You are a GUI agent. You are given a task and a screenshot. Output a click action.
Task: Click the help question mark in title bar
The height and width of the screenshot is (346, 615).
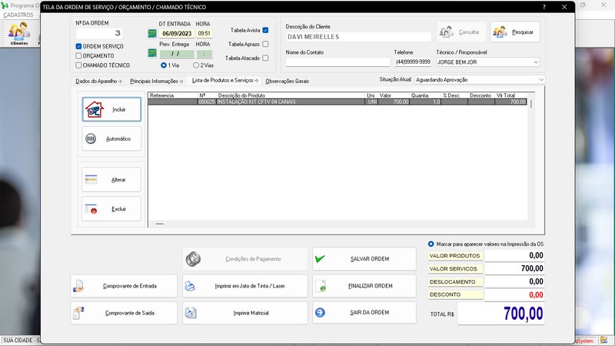pyautogui.click(x=544, y=7)
